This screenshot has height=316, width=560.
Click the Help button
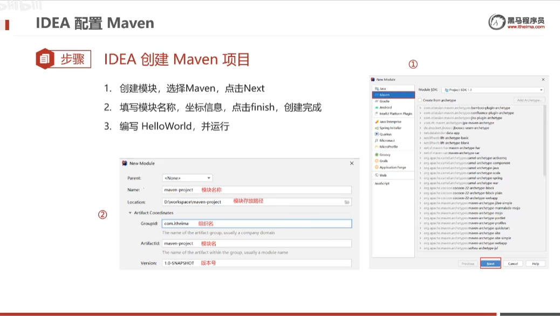(535, 264)
